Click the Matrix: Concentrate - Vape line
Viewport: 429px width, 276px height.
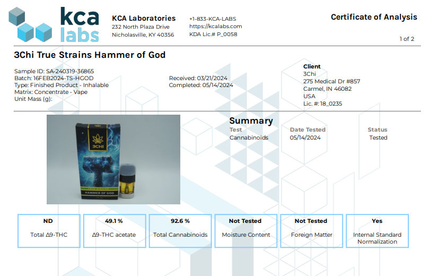click(x=51, y=92)
